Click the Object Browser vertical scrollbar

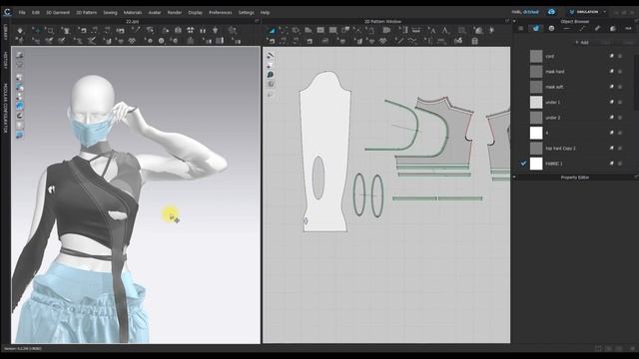[636, 82]
